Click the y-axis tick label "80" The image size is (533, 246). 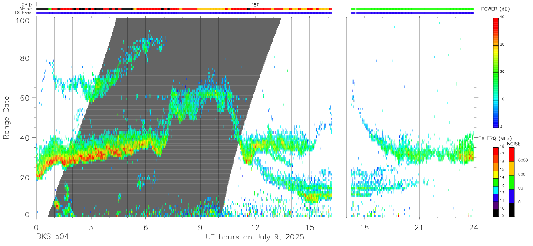[26, 58]
